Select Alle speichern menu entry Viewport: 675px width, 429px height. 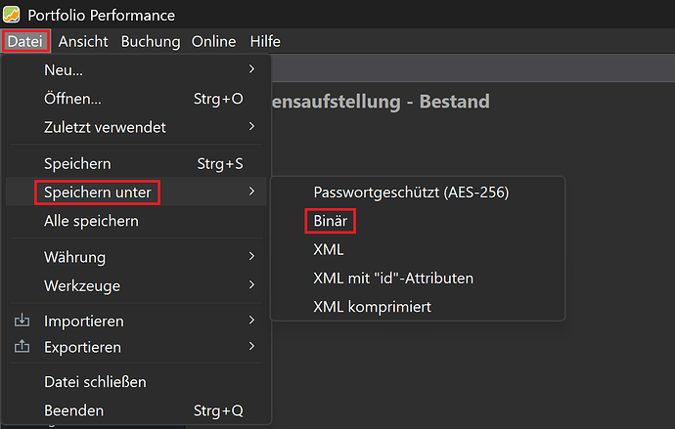pyautogui.click(x=91, y=222)
